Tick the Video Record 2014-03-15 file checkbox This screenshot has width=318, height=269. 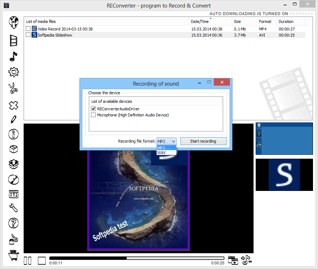pos(28,29)
